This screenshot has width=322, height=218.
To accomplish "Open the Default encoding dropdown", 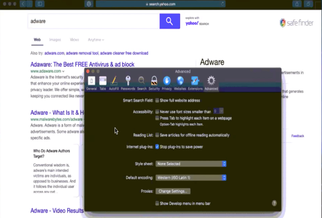I will [x=191, y=177].
